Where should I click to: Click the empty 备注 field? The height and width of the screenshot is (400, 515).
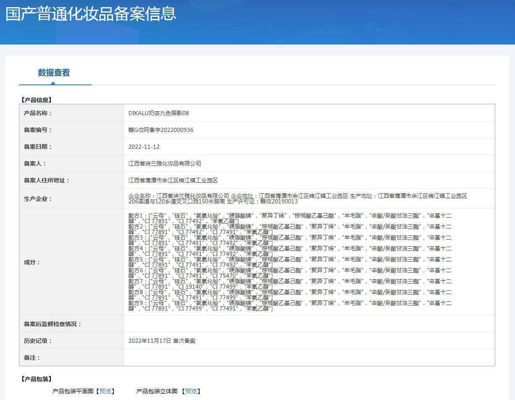309,358
